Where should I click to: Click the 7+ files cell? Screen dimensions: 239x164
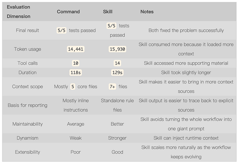pyautogui.click(x=117, y=87)
